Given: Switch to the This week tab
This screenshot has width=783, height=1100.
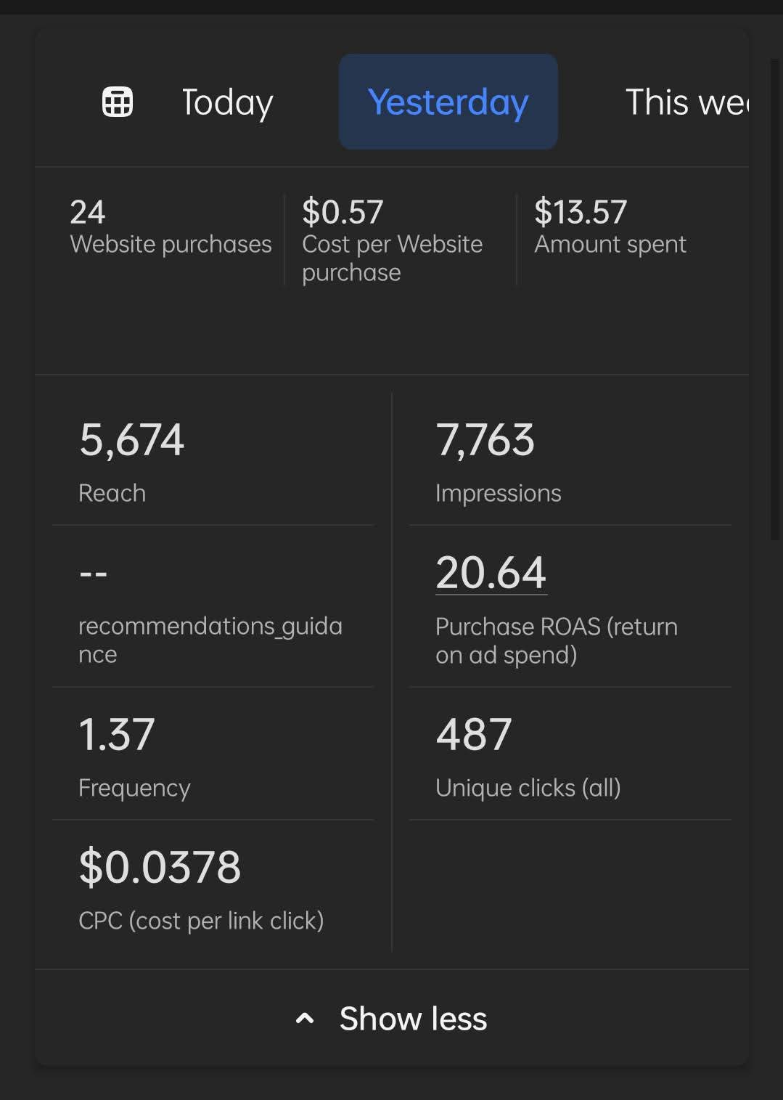Looking at the screenshot, I should point(686,102).
